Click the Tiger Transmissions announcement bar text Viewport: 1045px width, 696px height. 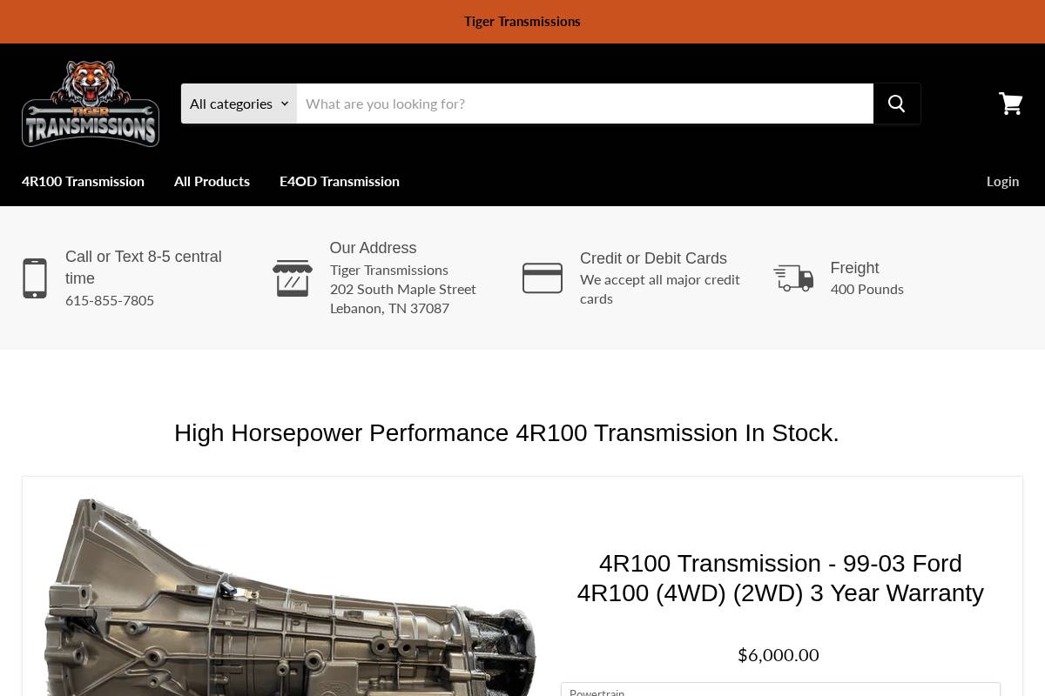pyautogui.click(x=522, y=21)
